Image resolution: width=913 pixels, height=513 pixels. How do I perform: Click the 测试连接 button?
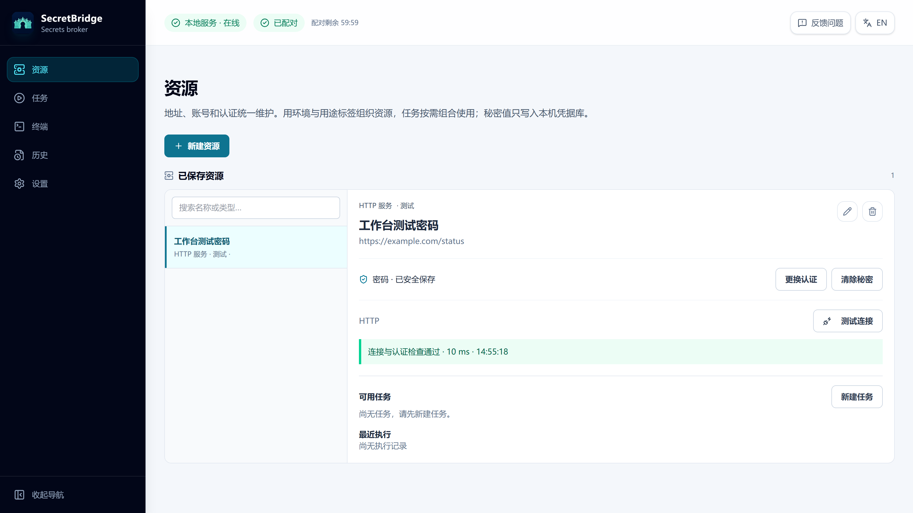coord(847,321)
